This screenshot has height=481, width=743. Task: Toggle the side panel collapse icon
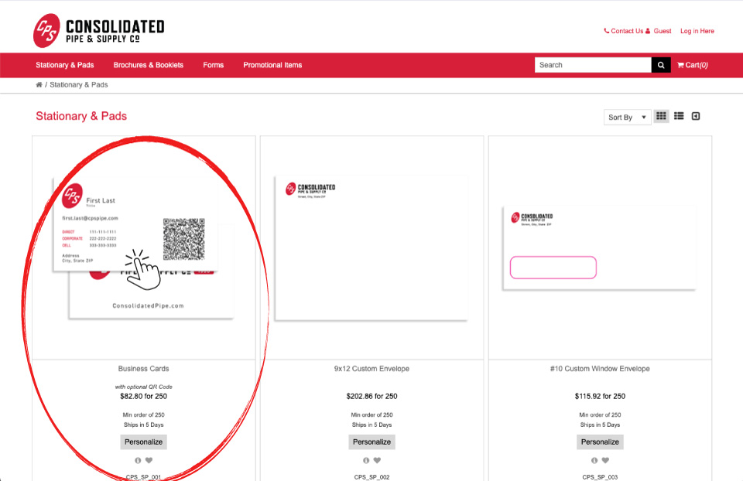696,116
